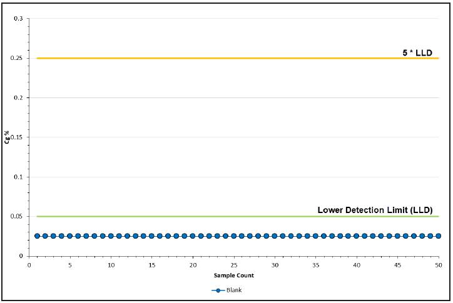Image resolution: width=453 pixels, height=303 pixels.
Task: Click the first blue data point
Action: (38, 236)
